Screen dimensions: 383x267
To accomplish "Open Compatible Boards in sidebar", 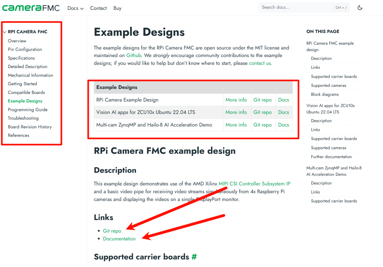I will (26, 93).
